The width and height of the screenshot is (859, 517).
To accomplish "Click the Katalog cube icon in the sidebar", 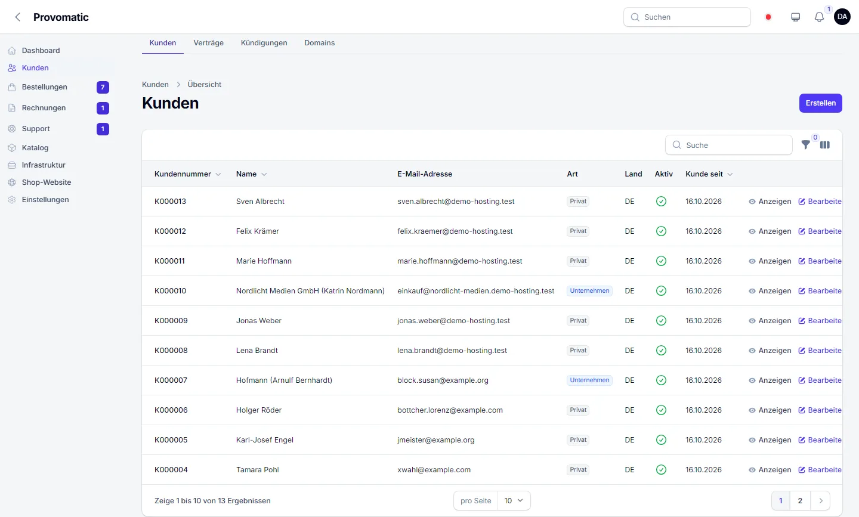I will click(x=12, y=148).
